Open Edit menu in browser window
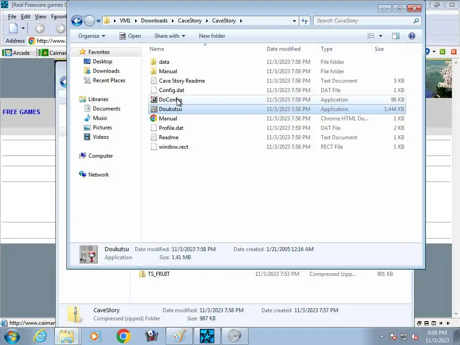The height and width of the screenshot is (345, 460). (26, 17)
